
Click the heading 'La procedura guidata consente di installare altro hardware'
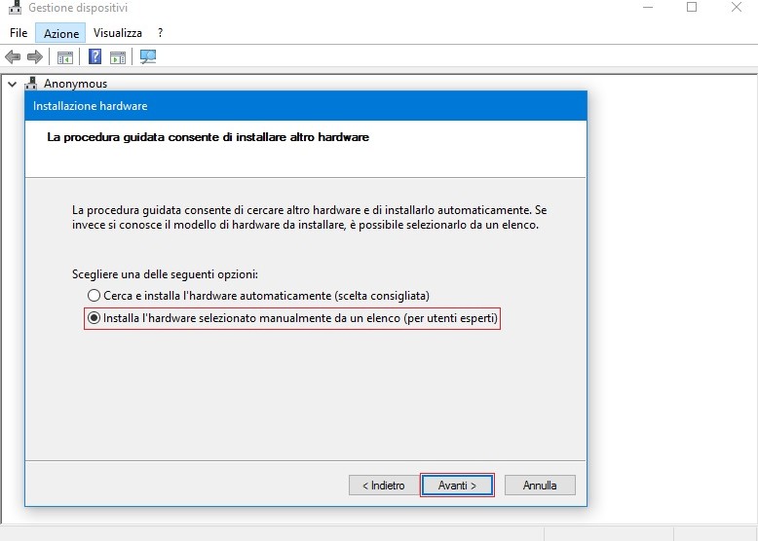pyautogui.click(x=208, y=137)
